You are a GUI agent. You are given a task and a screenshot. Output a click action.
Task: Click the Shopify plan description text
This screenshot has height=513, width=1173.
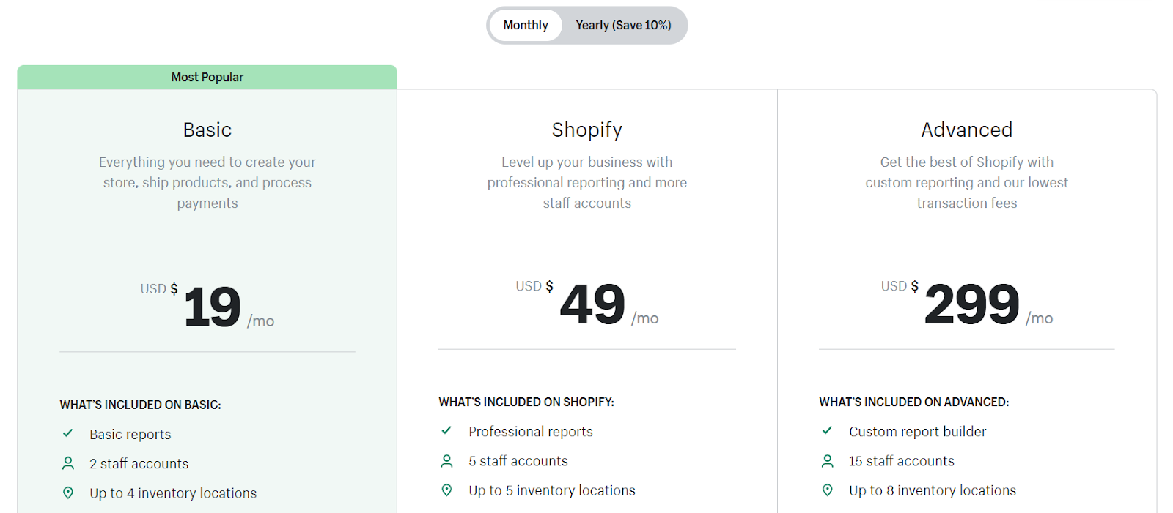587,182
